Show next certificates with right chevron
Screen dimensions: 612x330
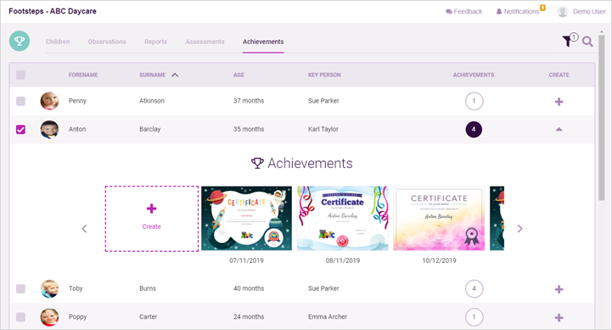[x=519, y=228]
